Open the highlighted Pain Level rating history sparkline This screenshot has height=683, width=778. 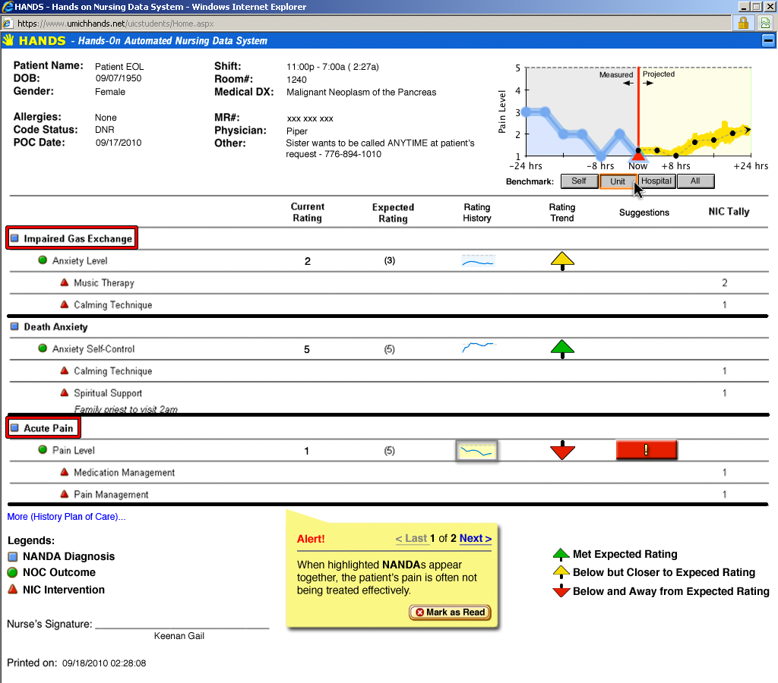coord(476,451)
